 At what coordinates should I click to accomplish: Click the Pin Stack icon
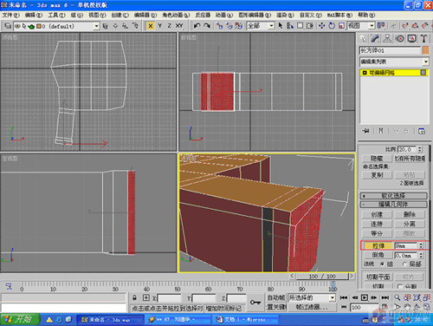tap(365, 131)
